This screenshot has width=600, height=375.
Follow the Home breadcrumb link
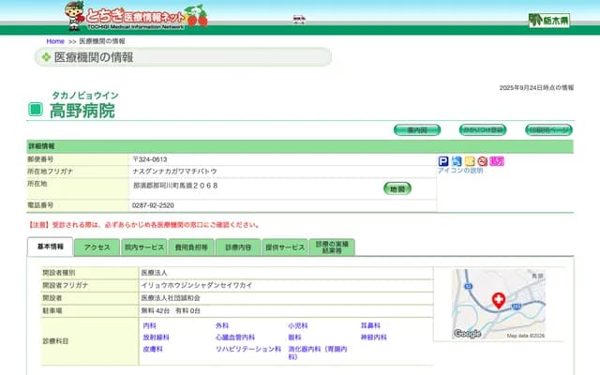coord(55,42)
